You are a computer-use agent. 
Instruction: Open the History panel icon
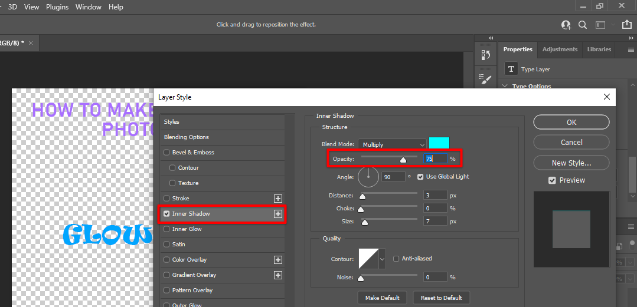486,55
